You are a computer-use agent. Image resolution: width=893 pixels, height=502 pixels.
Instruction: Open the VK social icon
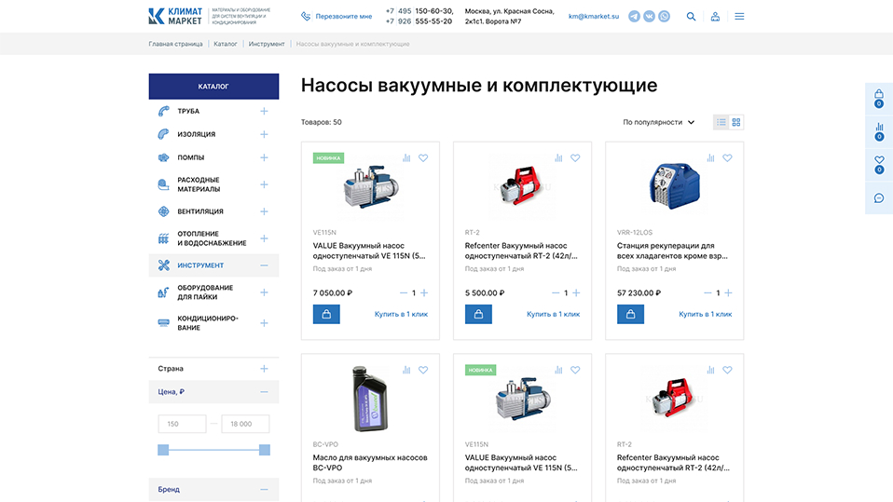point(649,16)
